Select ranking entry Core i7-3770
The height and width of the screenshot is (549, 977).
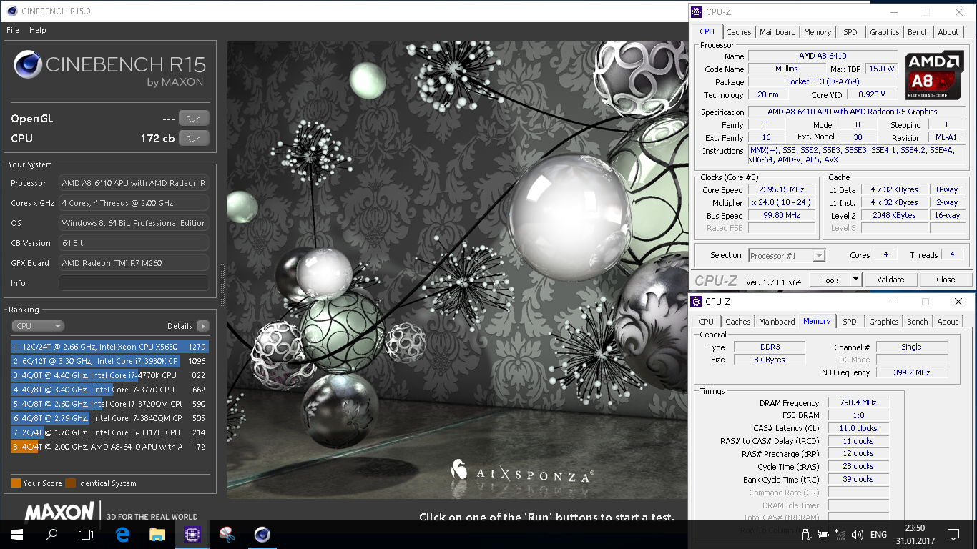110,390
